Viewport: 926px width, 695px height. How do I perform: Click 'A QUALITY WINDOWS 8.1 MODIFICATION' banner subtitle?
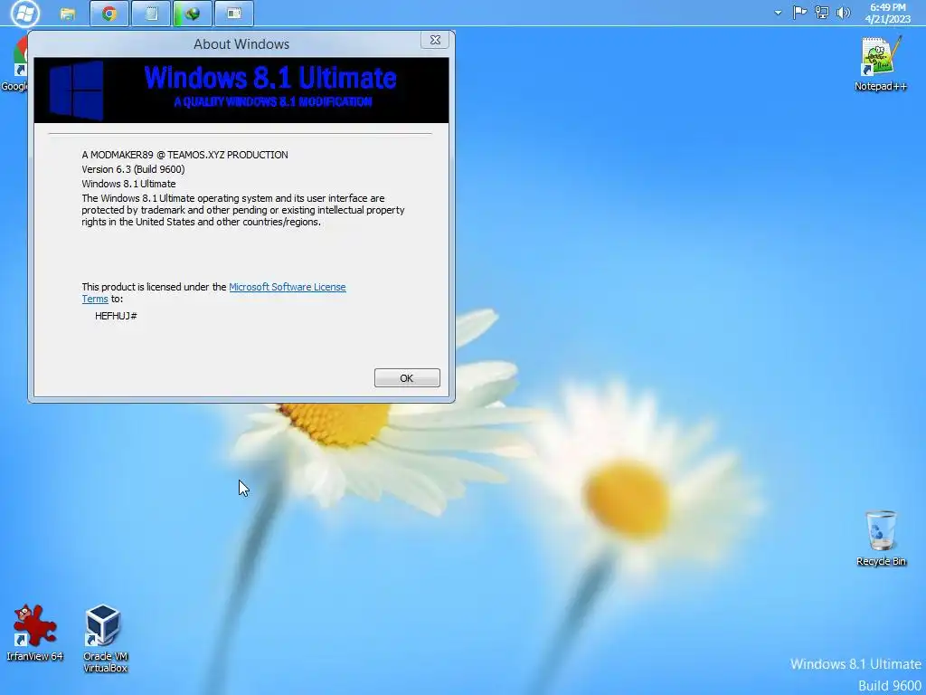click(x=273, y=101)
